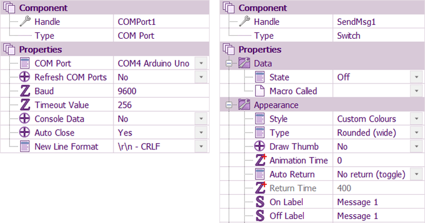Image resolution: width=425 pixels, height=223 pixels.
Task: Click the plus-circle icon beside Draw Thumb
Action: tap(259, 146)
